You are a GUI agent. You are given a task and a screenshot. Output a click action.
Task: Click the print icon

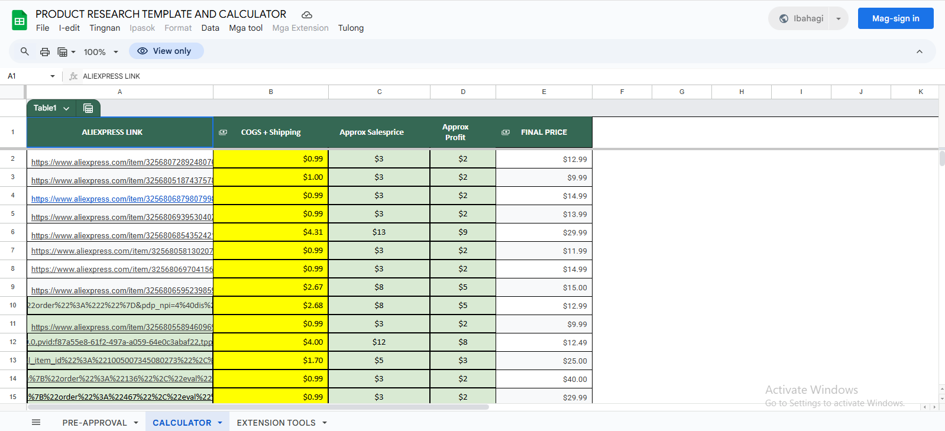click(x=45, y=51)
